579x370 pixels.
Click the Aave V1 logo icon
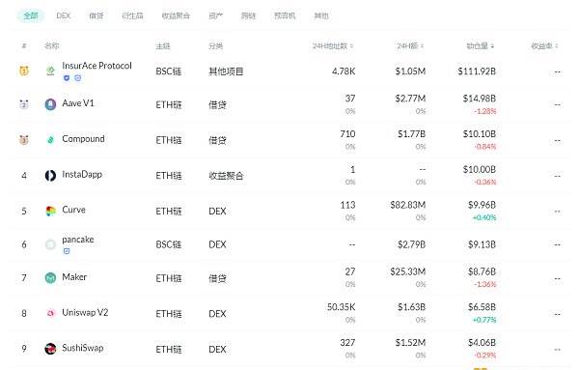(x=50, y=104)
